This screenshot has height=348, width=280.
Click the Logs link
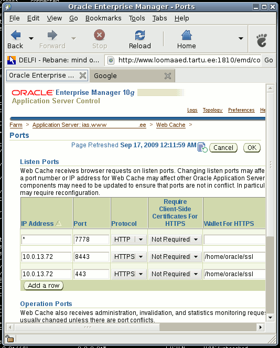pyautogui.click(x=192, y=110)
